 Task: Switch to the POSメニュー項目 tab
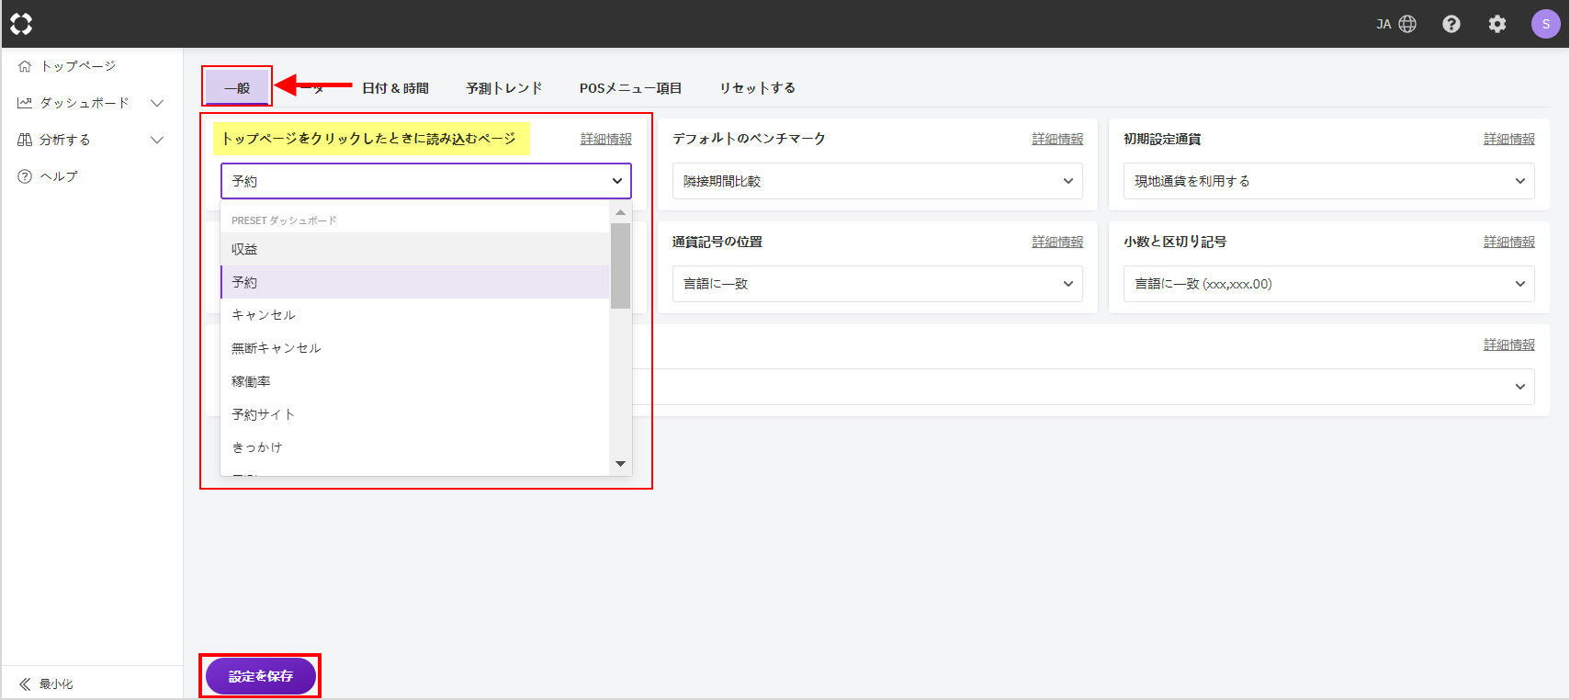[x=630, y=88]
